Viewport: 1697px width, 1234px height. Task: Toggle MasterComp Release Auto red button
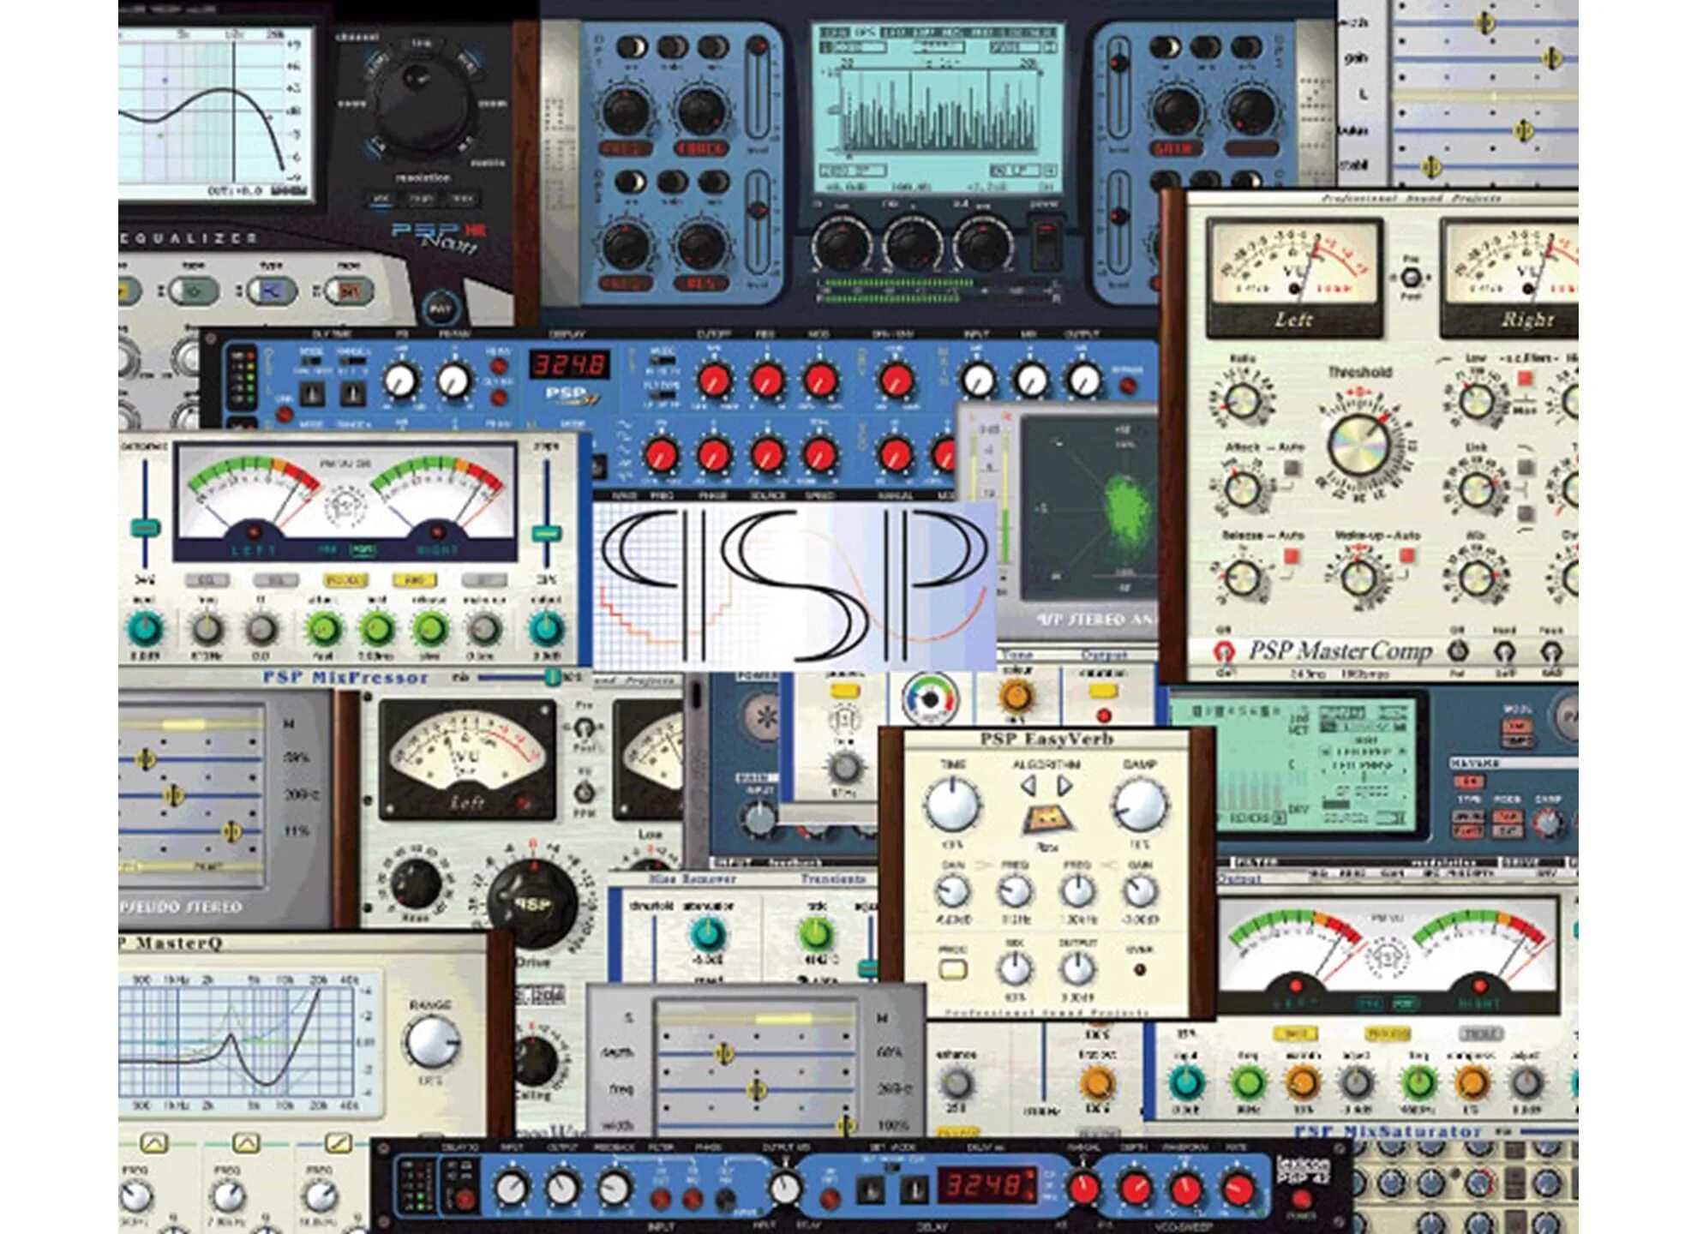pos(1291,556)
